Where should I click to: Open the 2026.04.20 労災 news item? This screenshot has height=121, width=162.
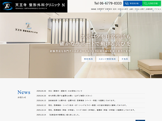pos(65,91)
